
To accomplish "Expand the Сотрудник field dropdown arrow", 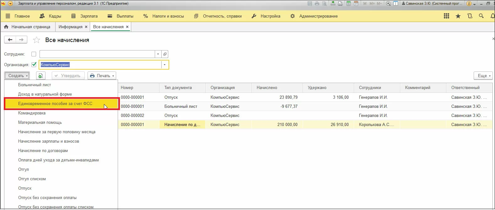I will click(x=158, y=54).
